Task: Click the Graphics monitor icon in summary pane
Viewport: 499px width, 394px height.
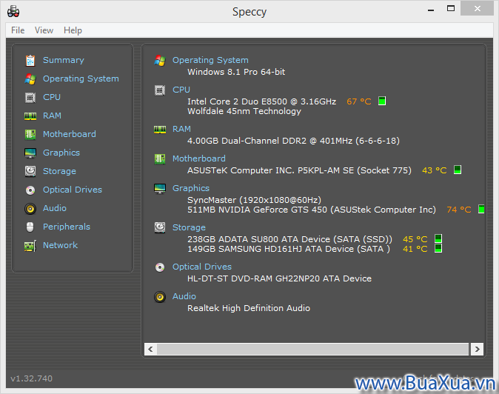Action: pyautogui.click(x=160, y=188)
